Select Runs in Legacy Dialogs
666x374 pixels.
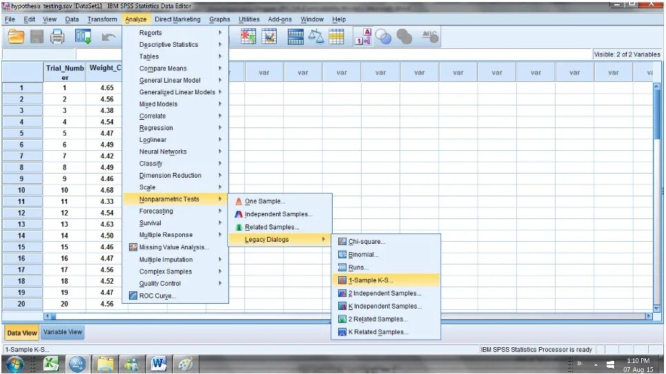coord(386,267)
